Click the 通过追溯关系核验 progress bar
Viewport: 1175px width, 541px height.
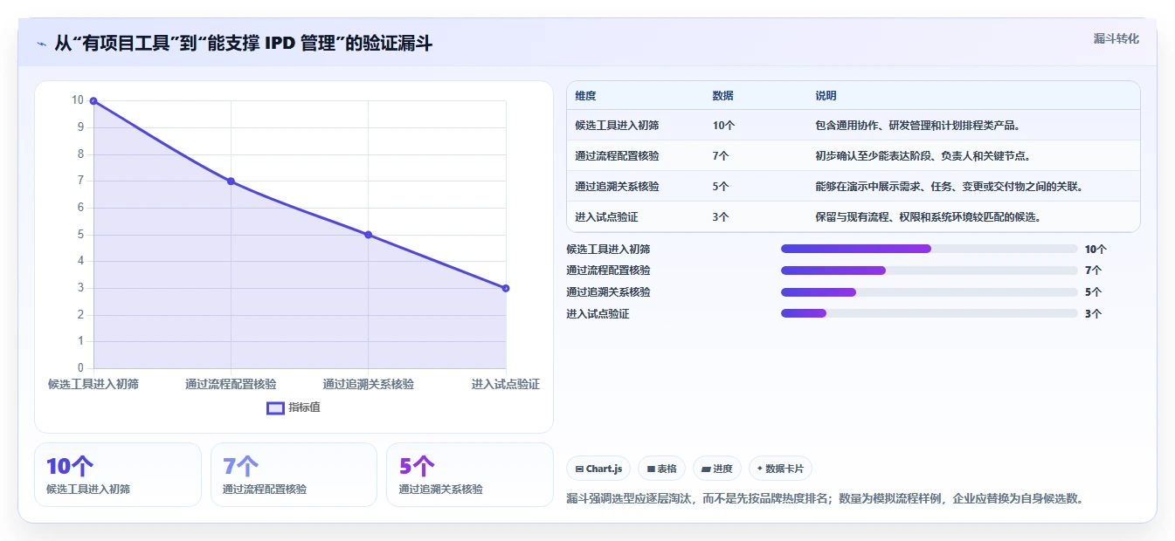[x=930, y=292]
